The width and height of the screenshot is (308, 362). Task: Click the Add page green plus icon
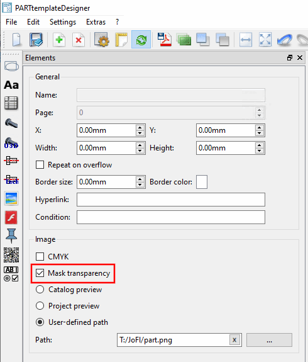[59, 40]
